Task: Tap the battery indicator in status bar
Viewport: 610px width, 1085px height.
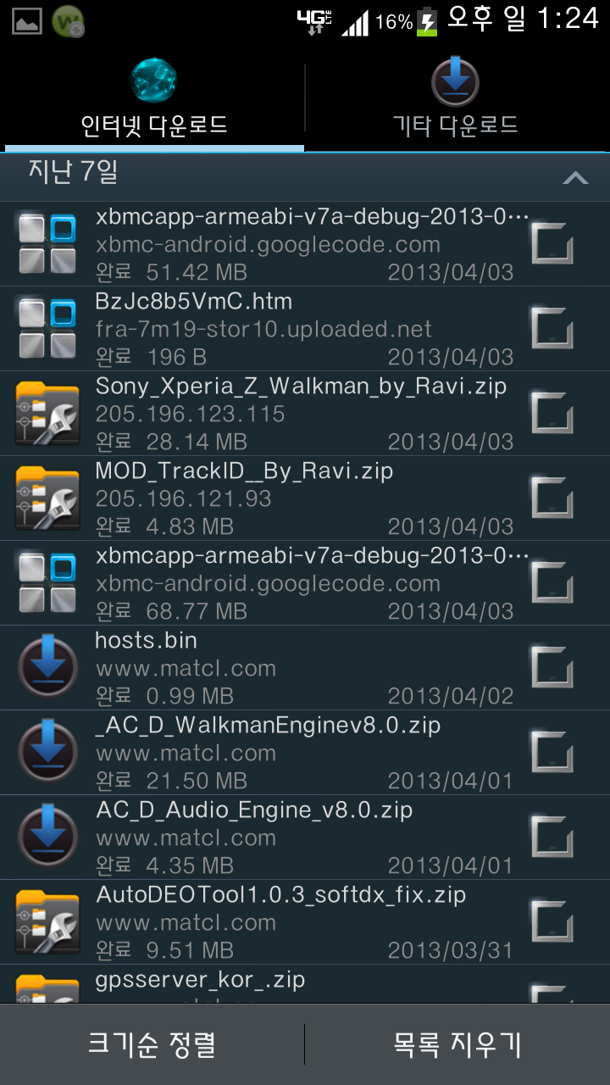Action: pyautogui.click(x=428, y=21)
